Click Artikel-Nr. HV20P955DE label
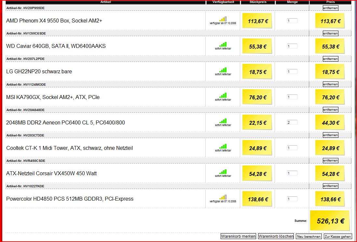 pos(25,8)
